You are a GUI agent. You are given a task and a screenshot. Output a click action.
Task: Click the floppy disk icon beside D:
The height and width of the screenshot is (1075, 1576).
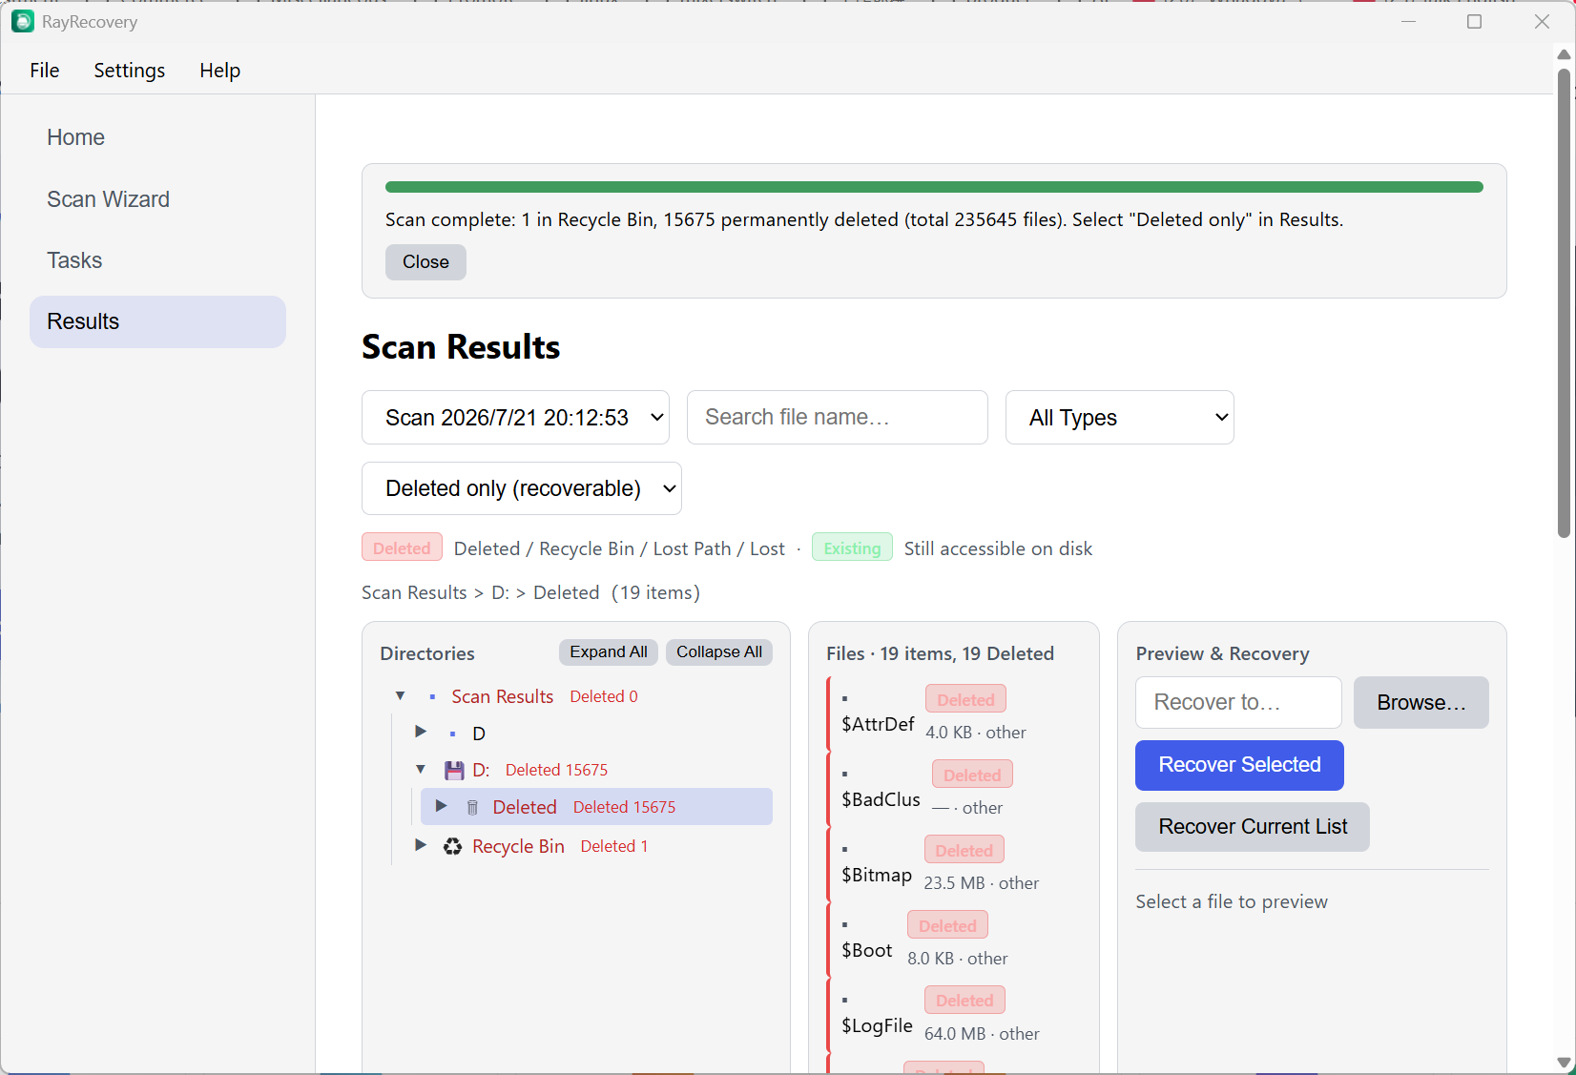coord(454,770)
